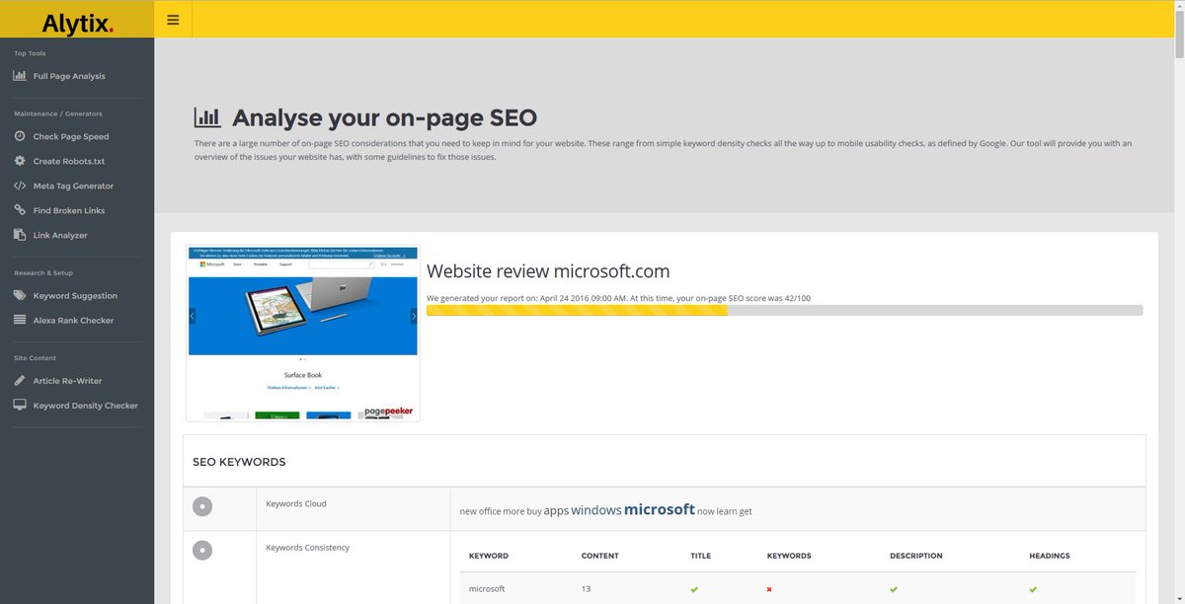Click the microsoft.com website preview thumbnail
1185x604 pixels.
point(303,334)
